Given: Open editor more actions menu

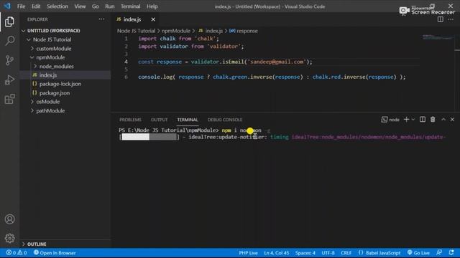Looking at the screenshot, I should pos(451,19).
